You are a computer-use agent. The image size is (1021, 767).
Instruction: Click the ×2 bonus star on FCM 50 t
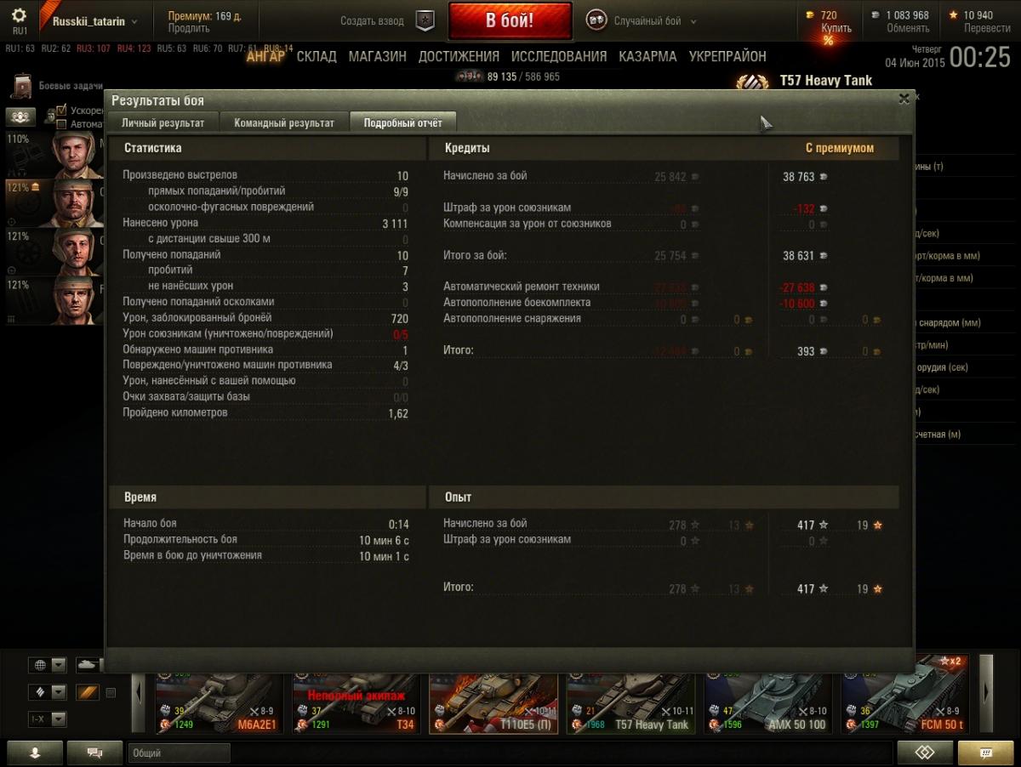[x=950, y=661]
